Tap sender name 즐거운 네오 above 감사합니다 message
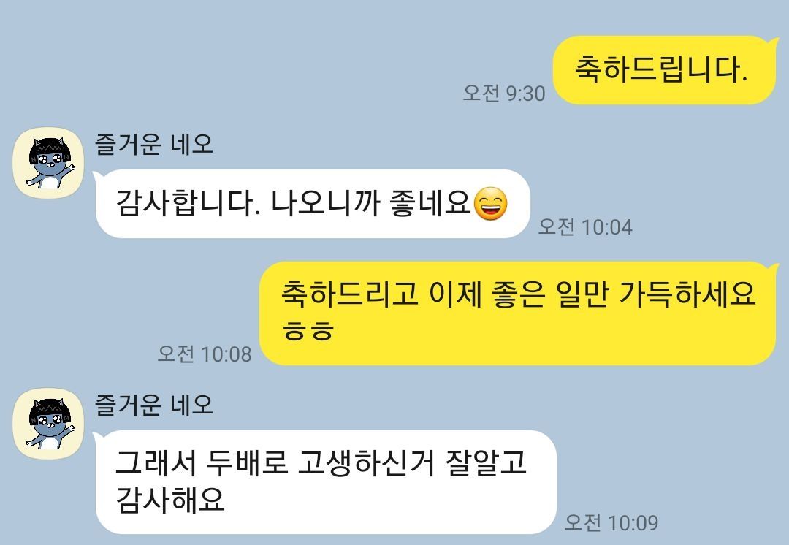789x545 pixels. tap(154, 145)
